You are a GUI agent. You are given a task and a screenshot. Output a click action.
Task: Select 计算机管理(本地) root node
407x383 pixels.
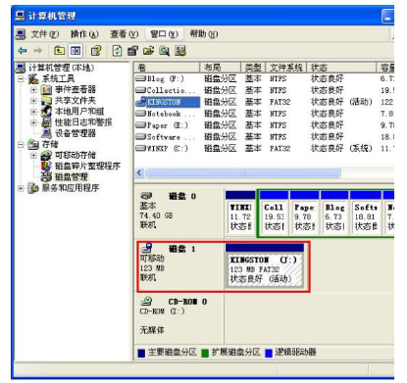(x=61, y=68)
